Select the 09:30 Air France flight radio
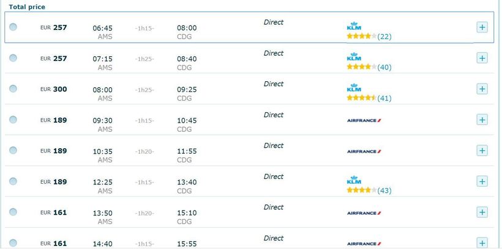Image resolution: width=502 pixels, height=249 pixels. coord(13,120)
